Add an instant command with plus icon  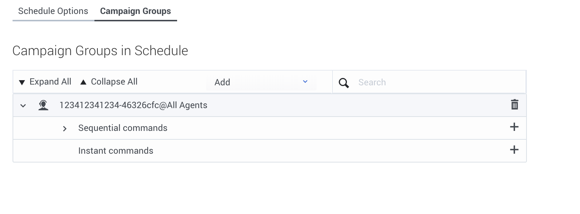514,150
